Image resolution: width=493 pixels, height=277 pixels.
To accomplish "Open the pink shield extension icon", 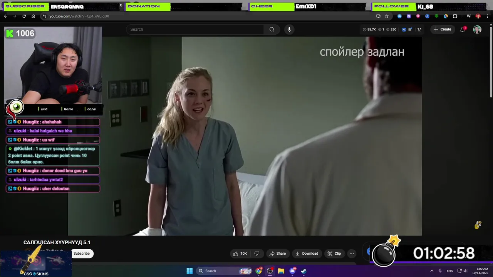I will pyautogui.click(x=418, y=16).
